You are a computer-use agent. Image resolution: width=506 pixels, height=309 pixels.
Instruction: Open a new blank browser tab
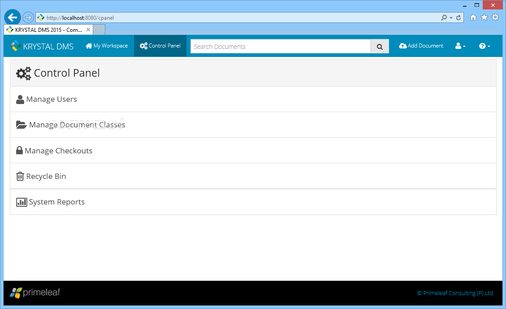coord(99,30)
